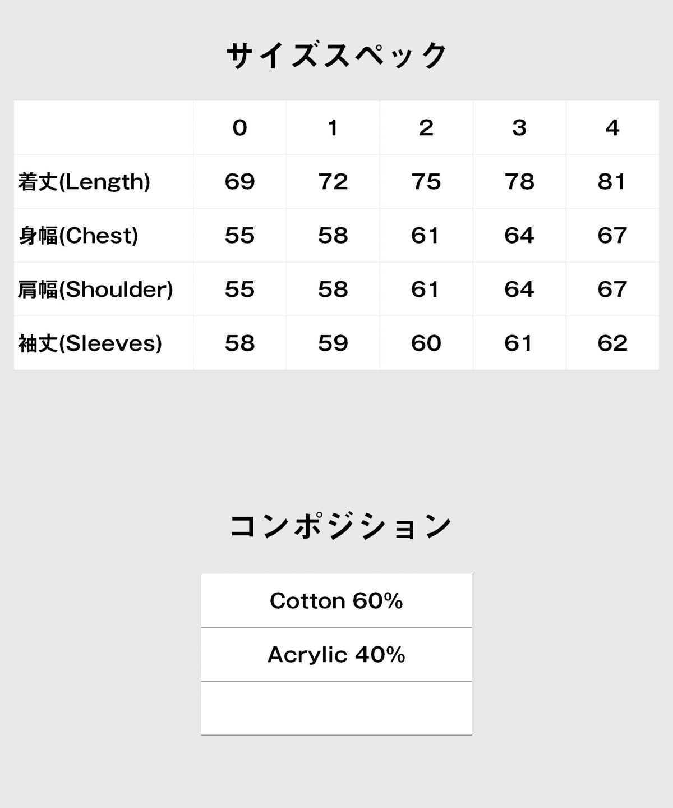Click Shoulder value 64 for size 3

(519, 290)
